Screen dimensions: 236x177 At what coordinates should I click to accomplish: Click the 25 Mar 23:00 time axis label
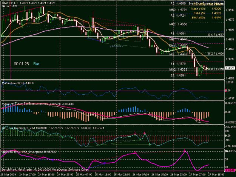coord(122,174)
